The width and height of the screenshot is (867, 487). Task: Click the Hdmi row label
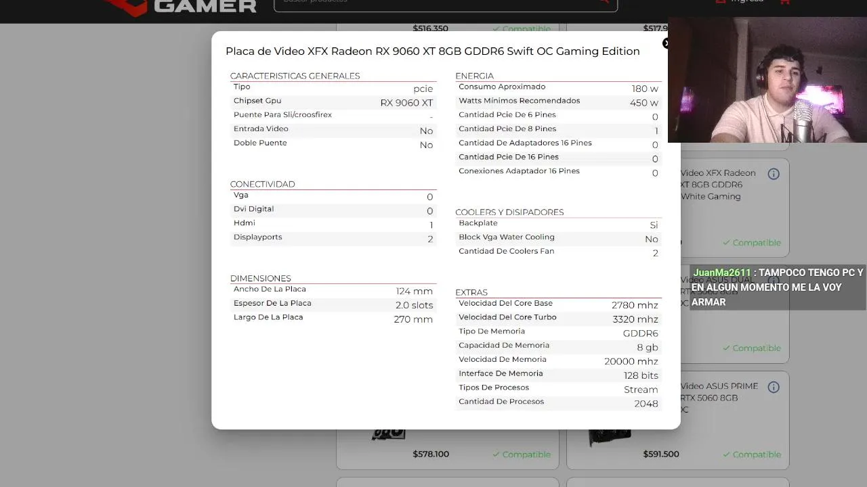point(245,223)
